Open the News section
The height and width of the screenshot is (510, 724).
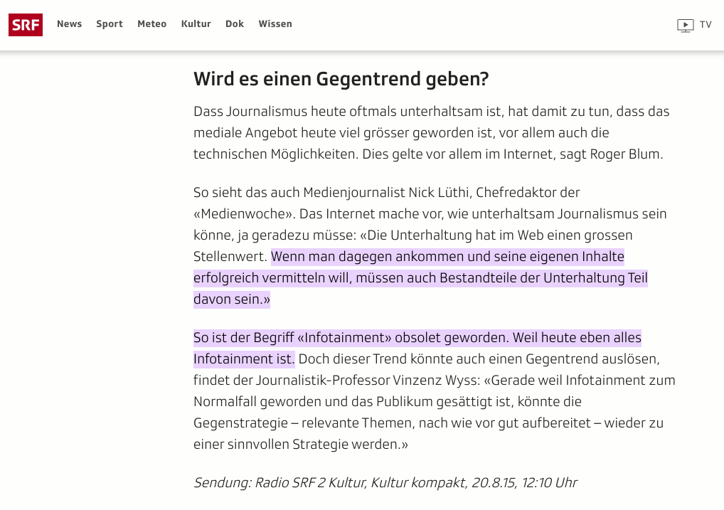tap(69, 24)
